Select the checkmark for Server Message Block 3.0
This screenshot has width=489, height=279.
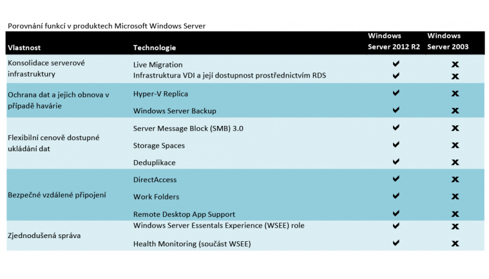click(396, 128)
